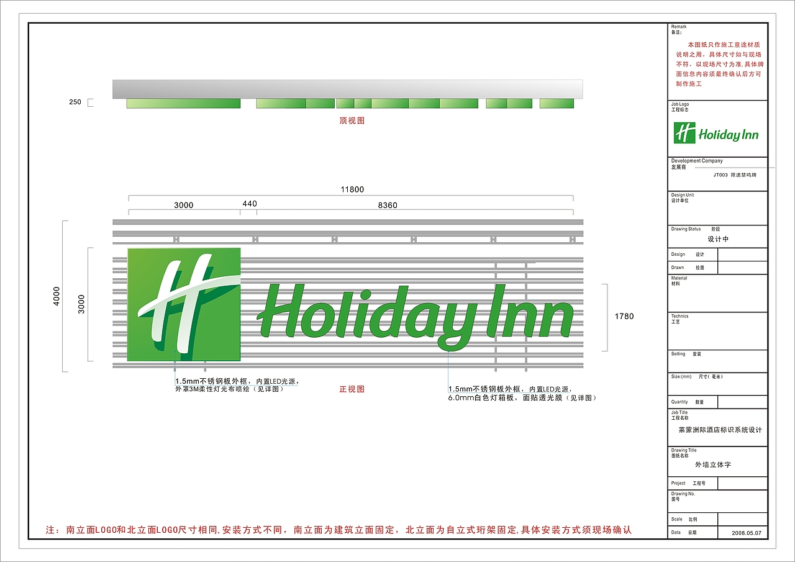Click the Remark 备注 heading
This screenshot has width=795, height=562.
click(x=678, y=30)
